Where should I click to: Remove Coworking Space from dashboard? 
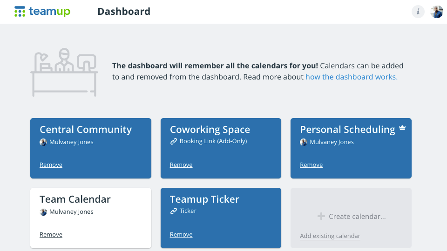pos(181,165)
